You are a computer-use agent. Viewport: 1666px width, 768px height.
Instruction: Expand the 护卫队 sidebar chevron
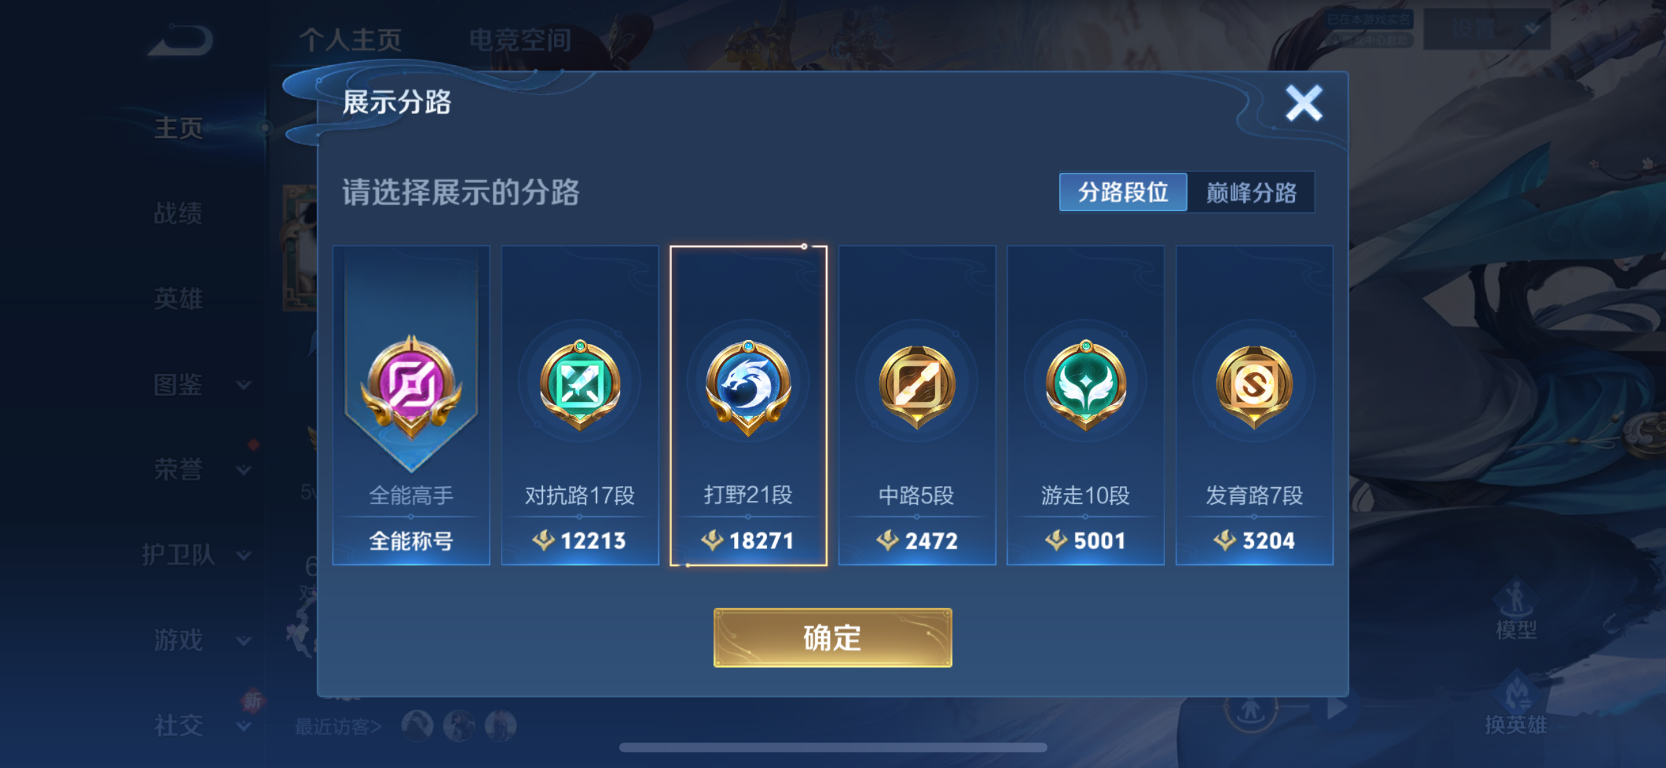click(244, 555)
